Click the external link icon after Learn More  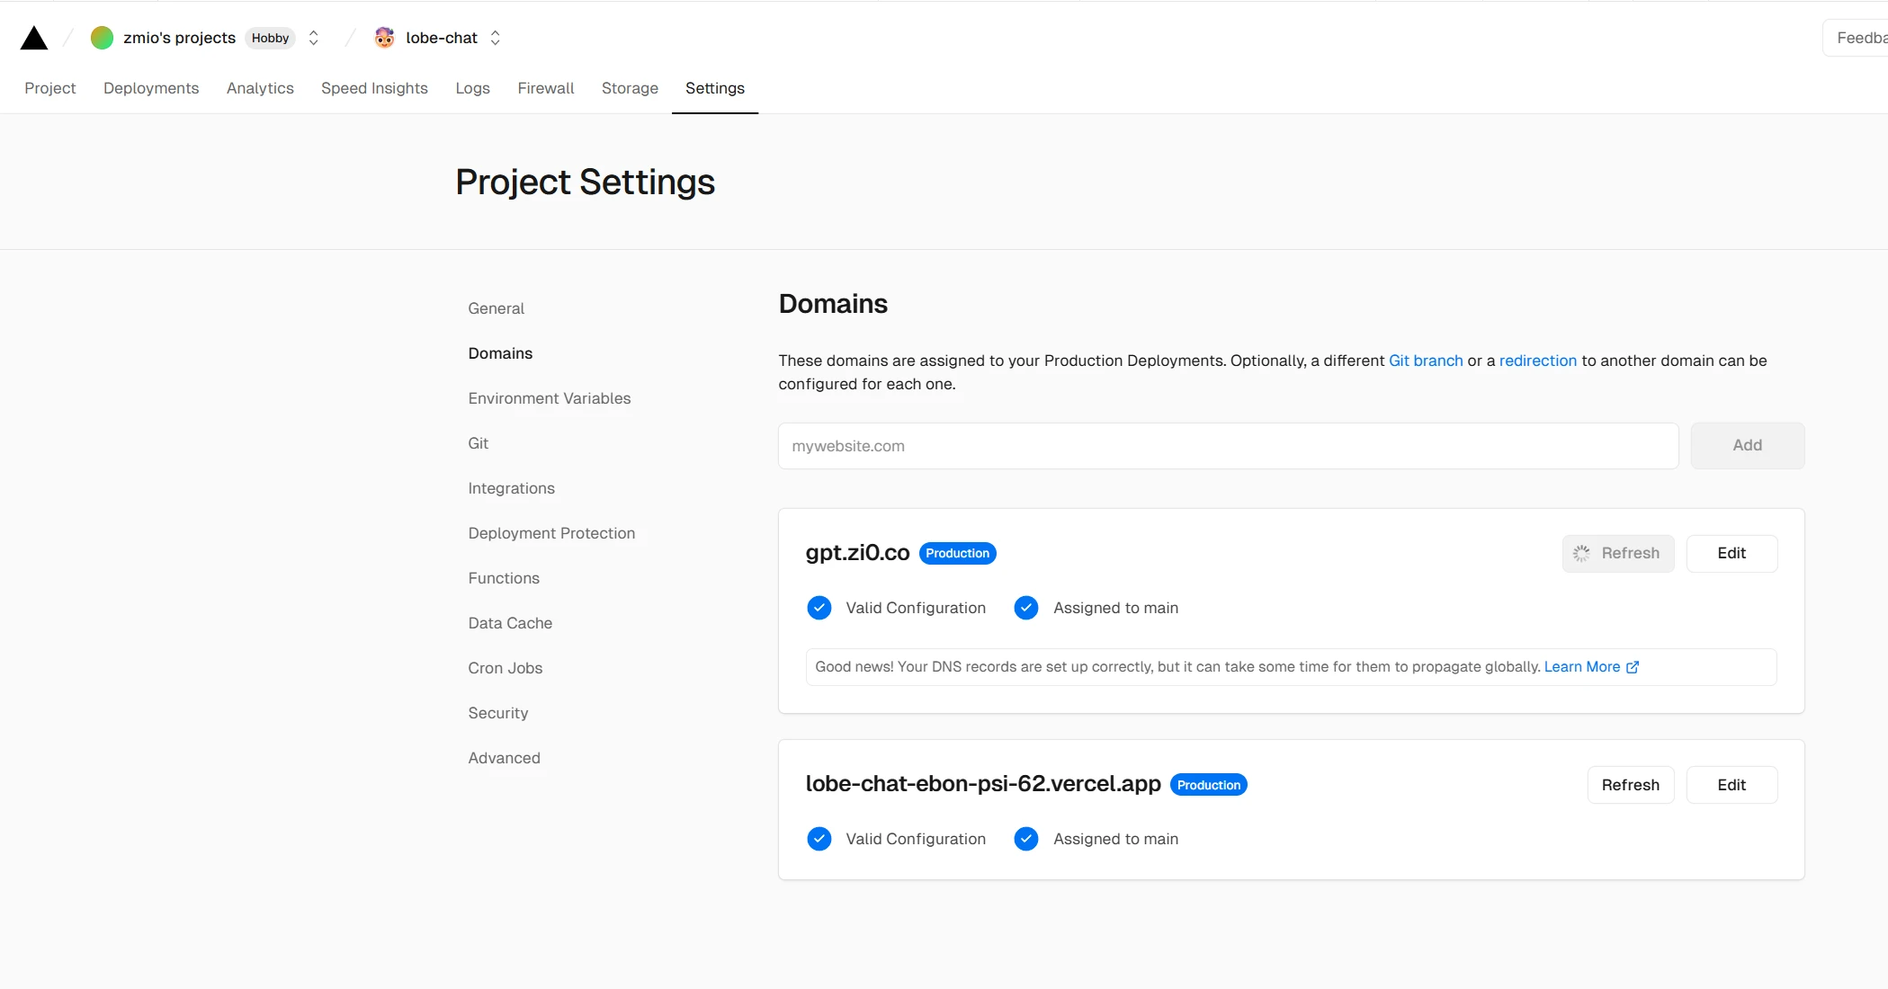click(x=1633, y=667)
